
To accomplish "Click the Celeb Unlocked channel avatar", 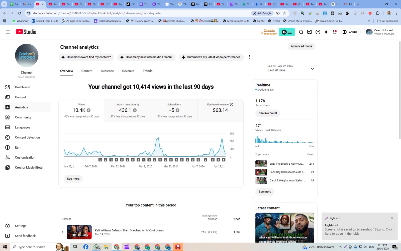I will coord(27,55).
